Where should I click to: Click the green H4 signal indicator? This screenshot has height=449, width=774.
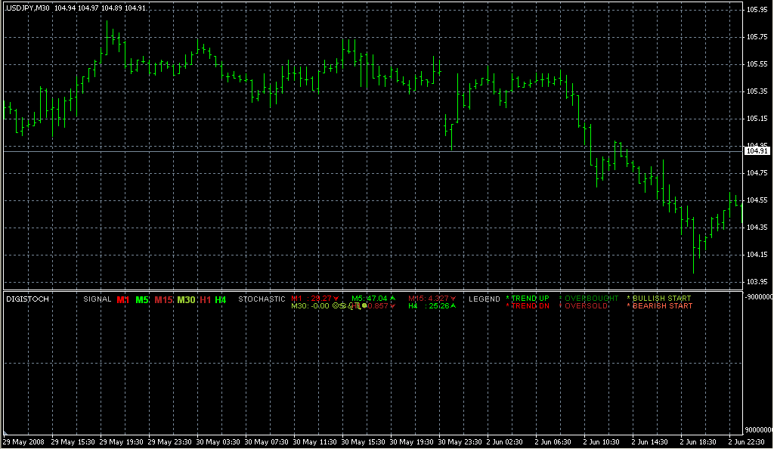point(221,300)
